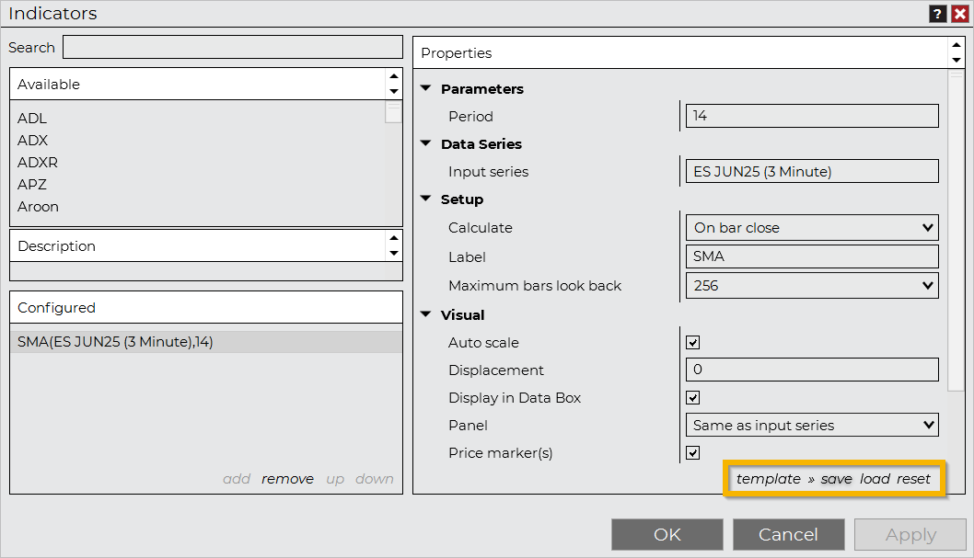This screenshot has height=558, width=974.
Task: Click the Input series field
Action: 812,171
